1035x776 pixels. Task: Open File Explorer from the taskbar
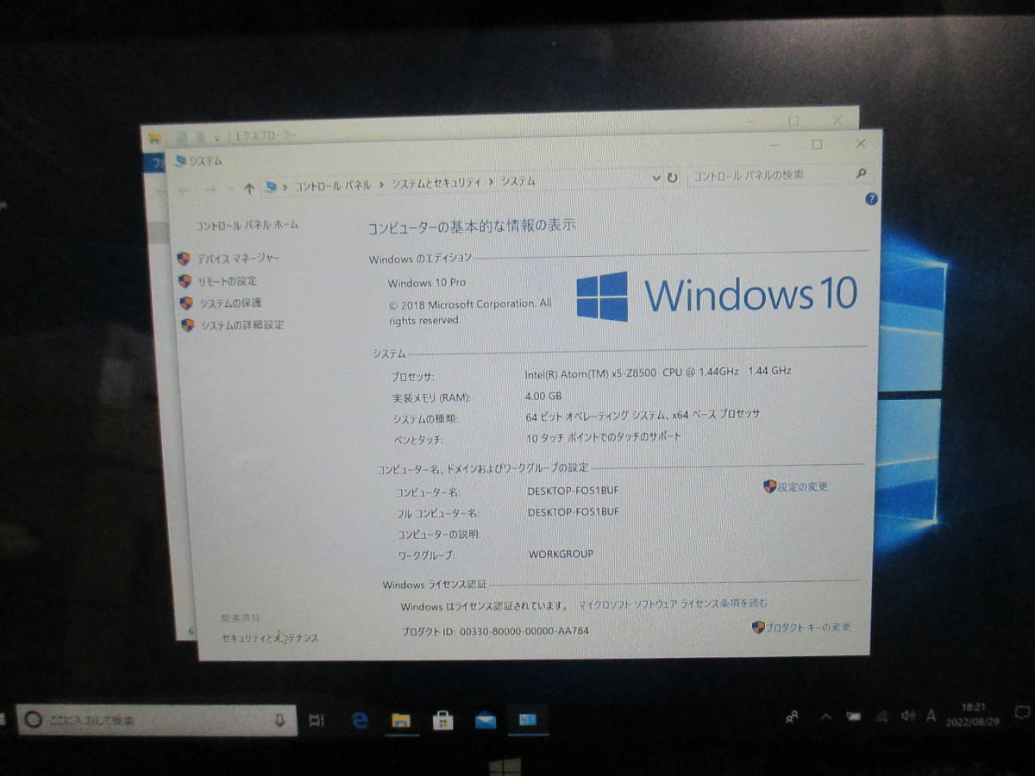(401, 720)
